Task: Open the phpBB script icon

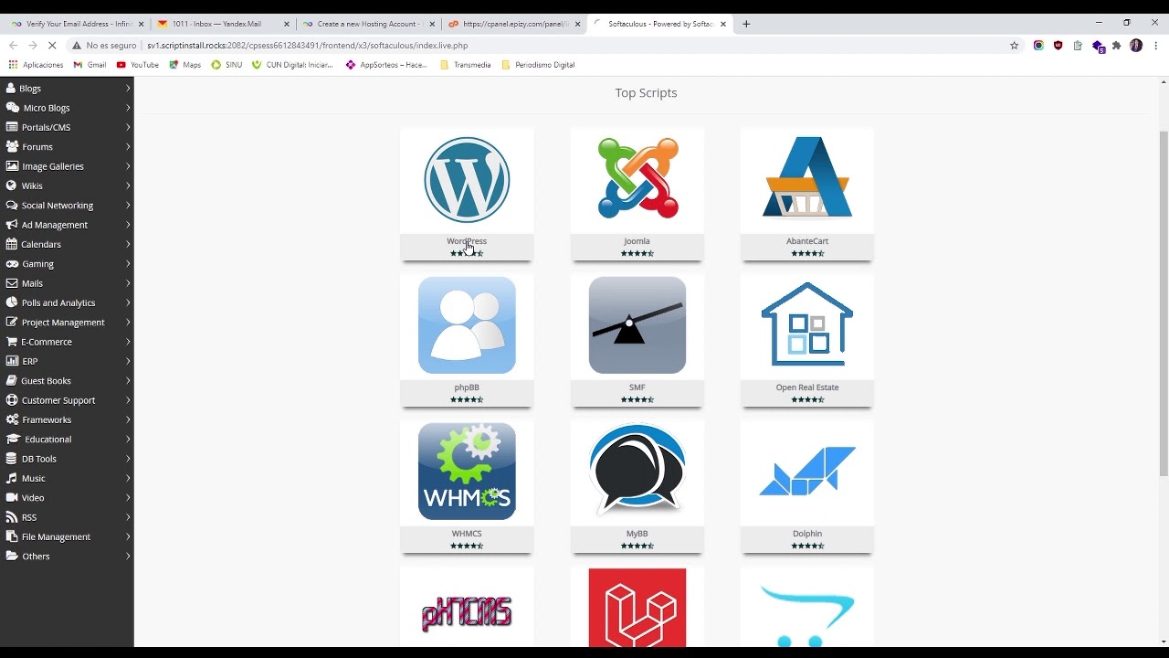Action: [467, 325]
